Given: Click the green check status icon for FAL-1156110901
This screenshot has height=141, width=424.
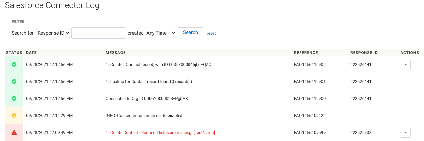Looking at the screenshot, I should point(14,81).
